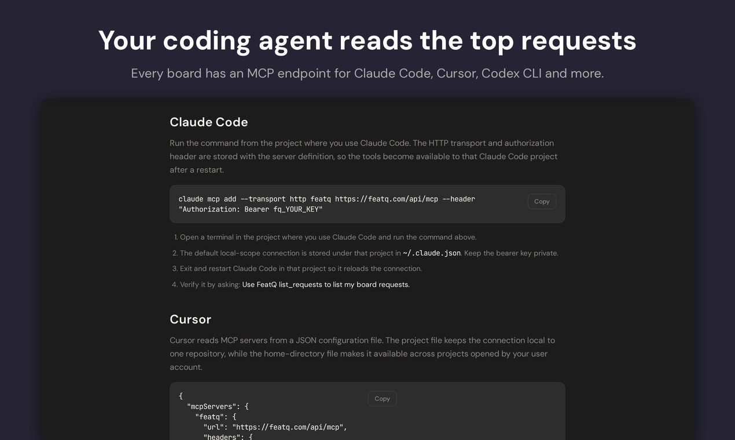Click the 'Claude Code' section heading

pos(209,122)
